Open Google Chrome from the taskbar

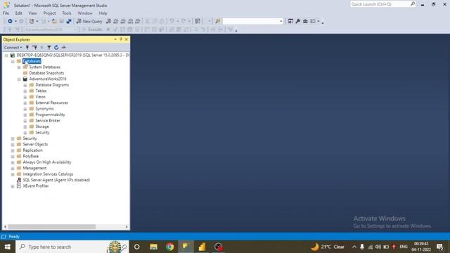169,247
